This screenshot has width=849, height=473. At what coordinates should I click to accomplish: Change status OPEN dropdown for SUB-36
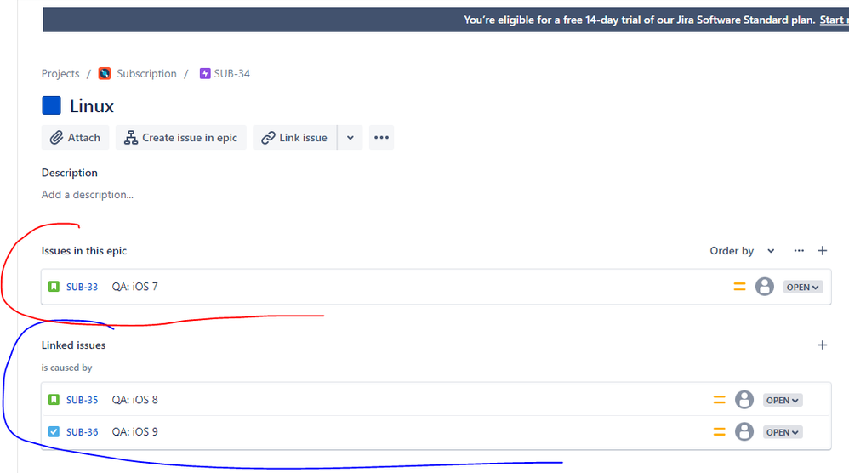[x=782, y=432]
